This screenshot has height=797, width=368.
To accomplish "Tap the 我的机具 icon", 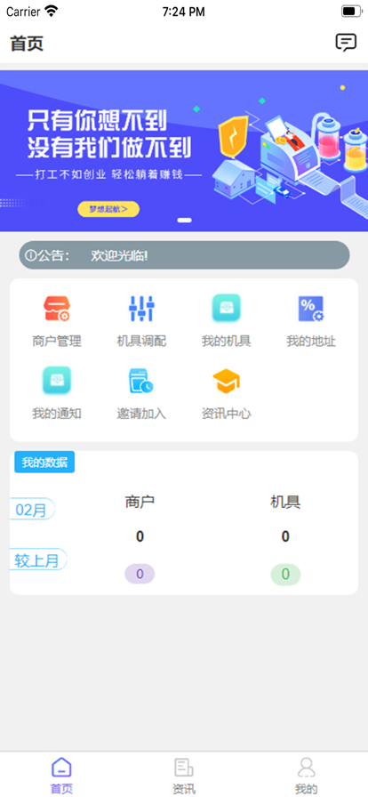I will pyautogui.click(x=226, y=308).
